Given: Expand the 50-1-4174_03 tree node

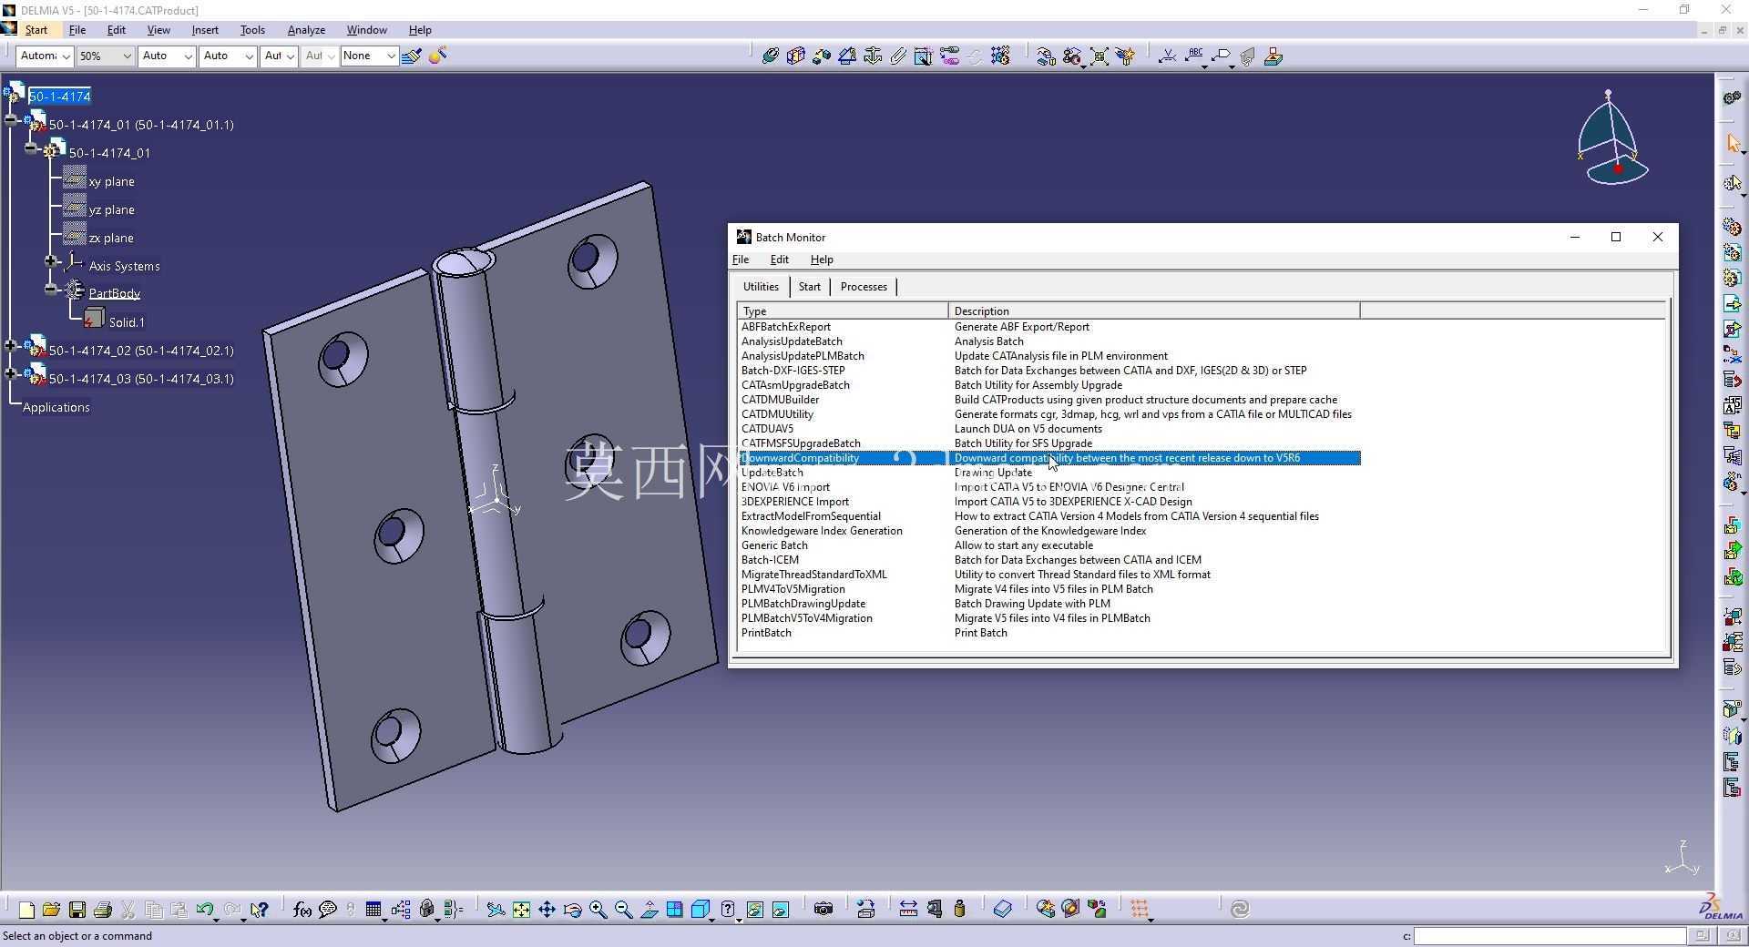Looking at the screenshot, I should click(x=11, y=373).
